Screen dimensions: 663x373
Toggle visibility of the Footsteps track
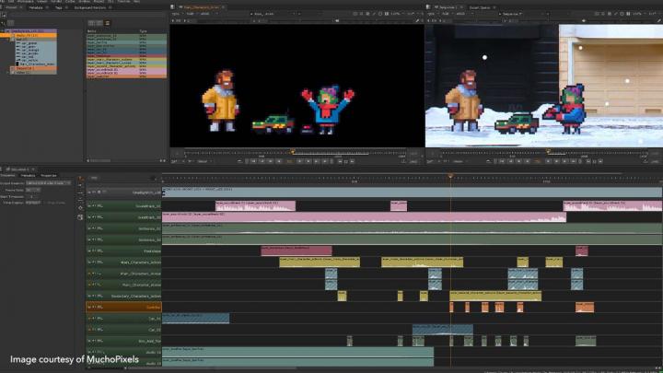click(95, 251)
